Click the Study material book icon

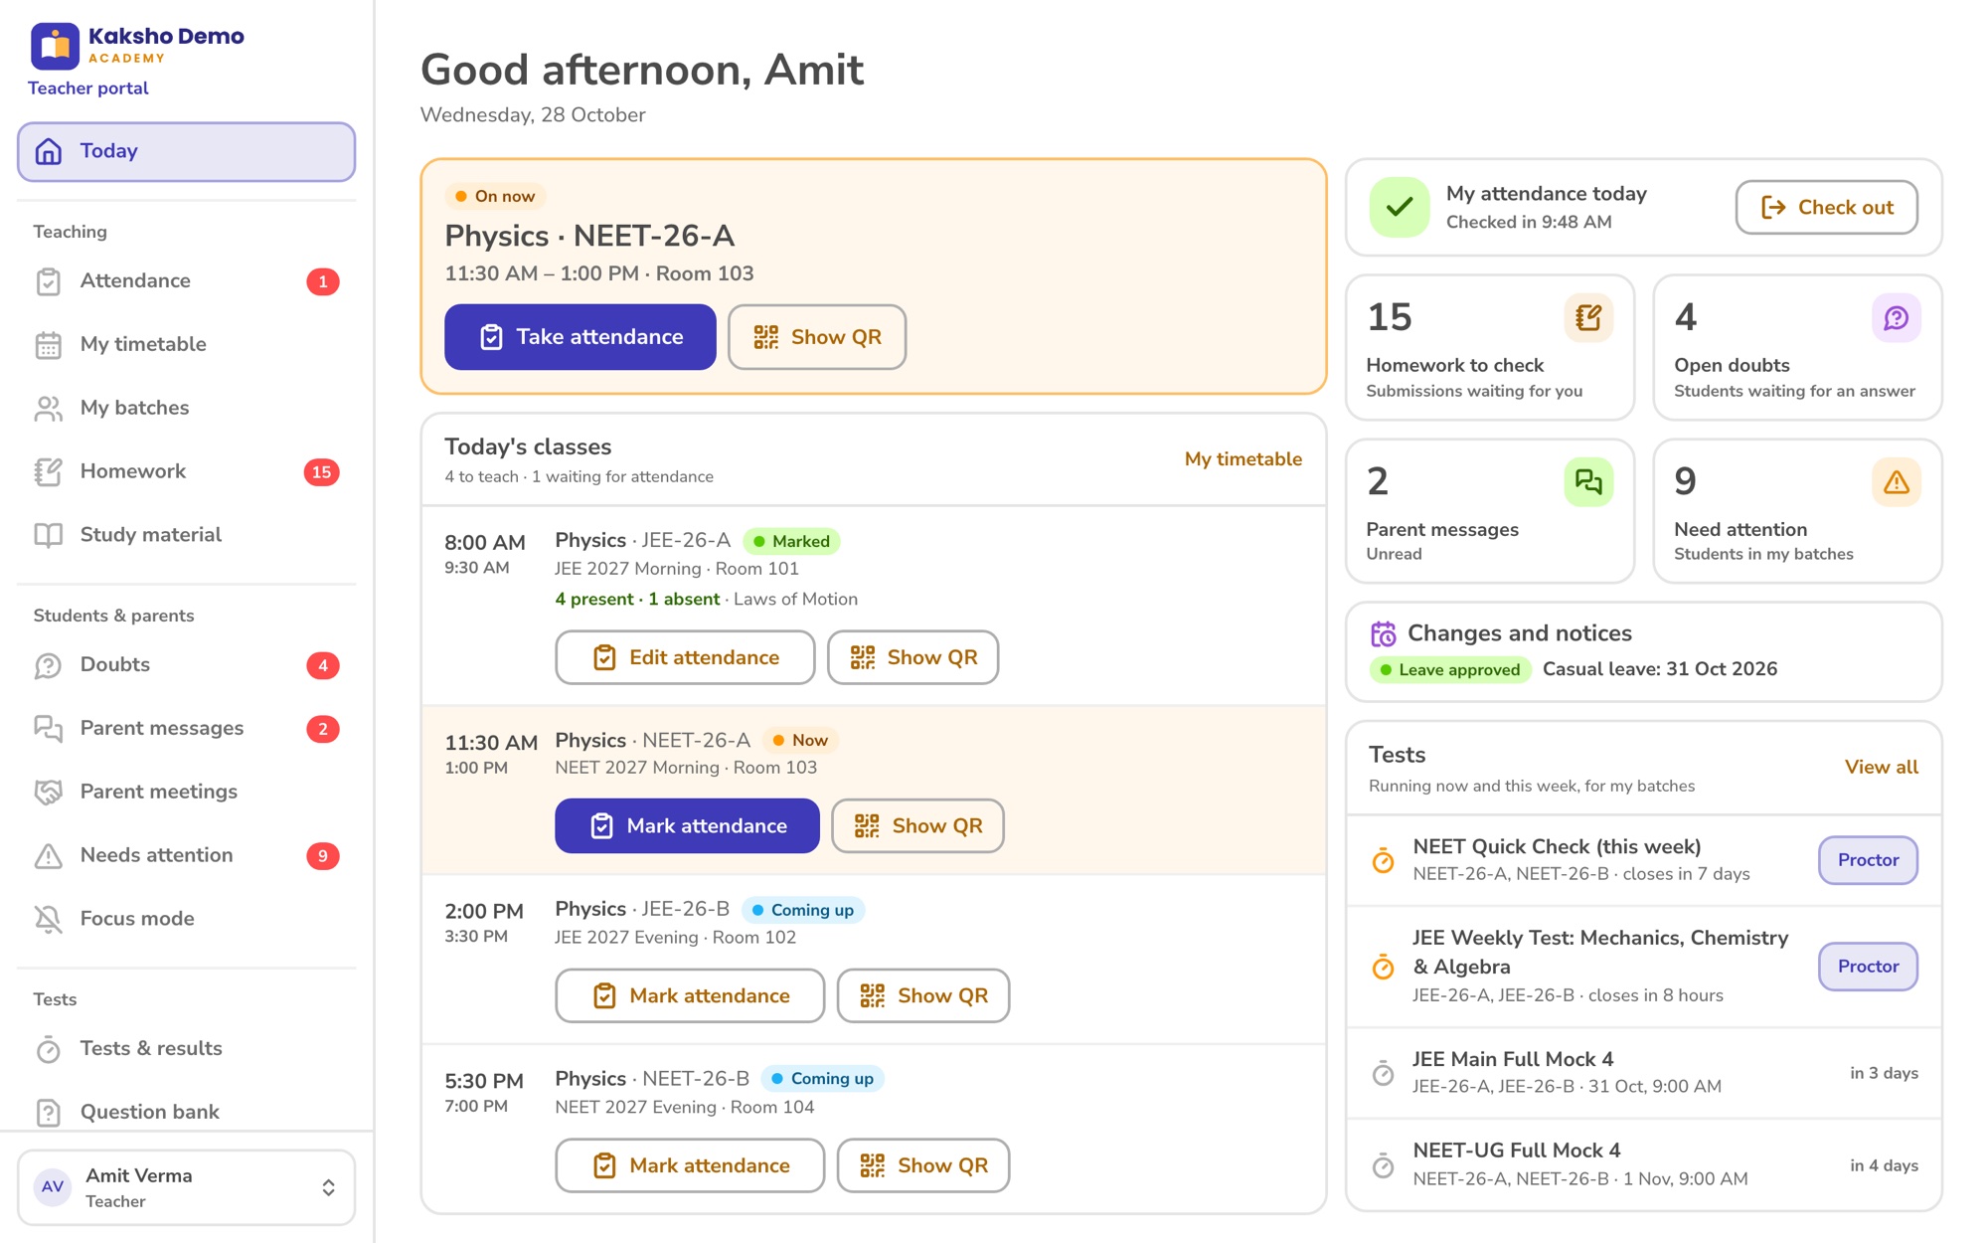tap(48, 535)
